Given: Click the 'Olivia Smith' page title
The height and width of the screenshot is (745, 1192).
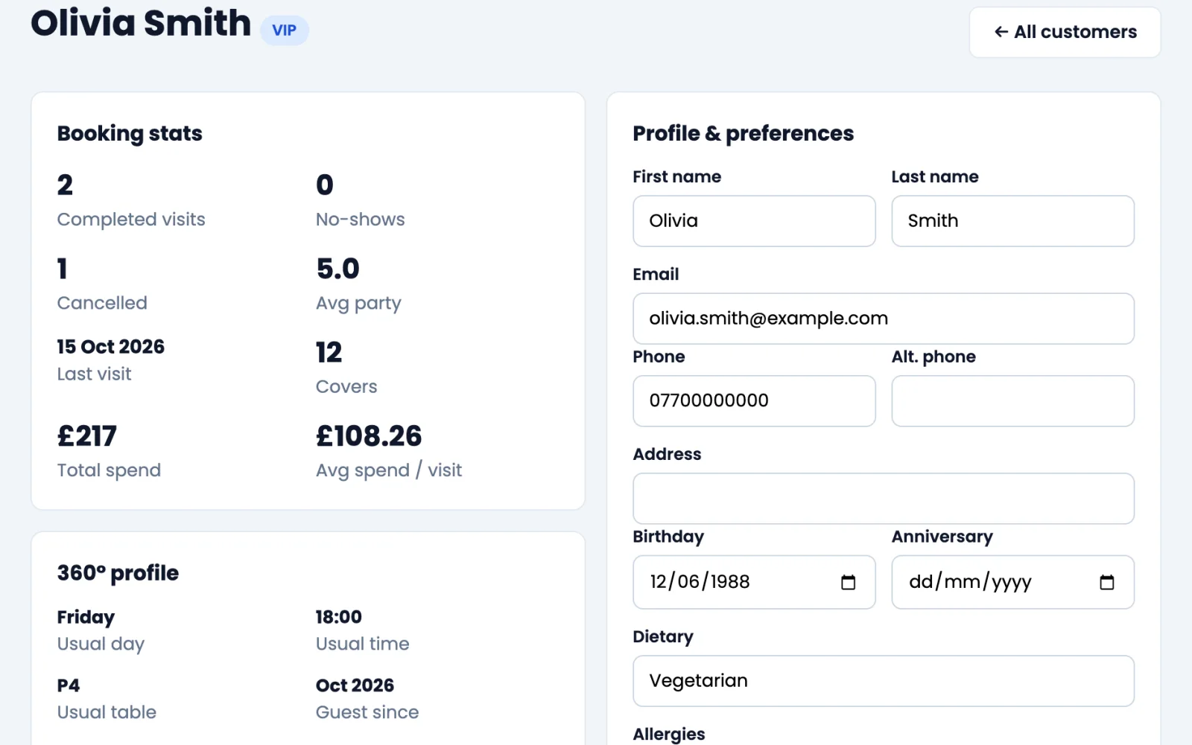Looking at the screenshot, I should click(x=141, y=23).
